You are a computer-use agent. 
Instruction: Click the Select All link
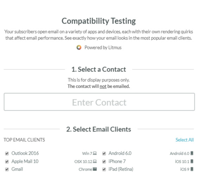pyautogui.click(x=185, y=140)
